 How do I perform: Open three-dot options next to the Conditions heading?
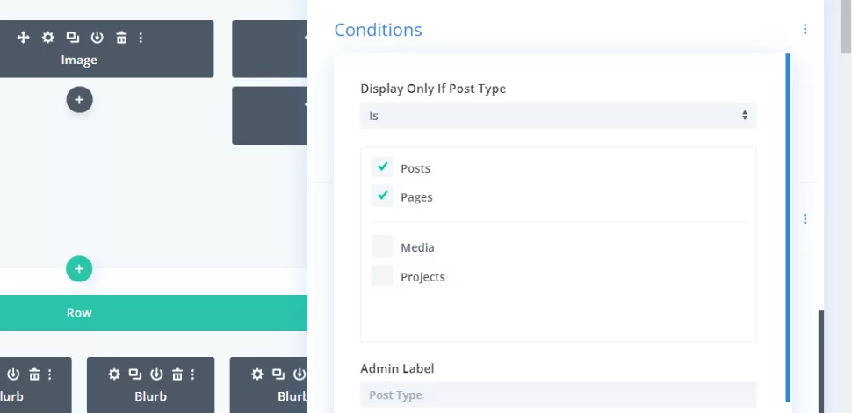805,29
